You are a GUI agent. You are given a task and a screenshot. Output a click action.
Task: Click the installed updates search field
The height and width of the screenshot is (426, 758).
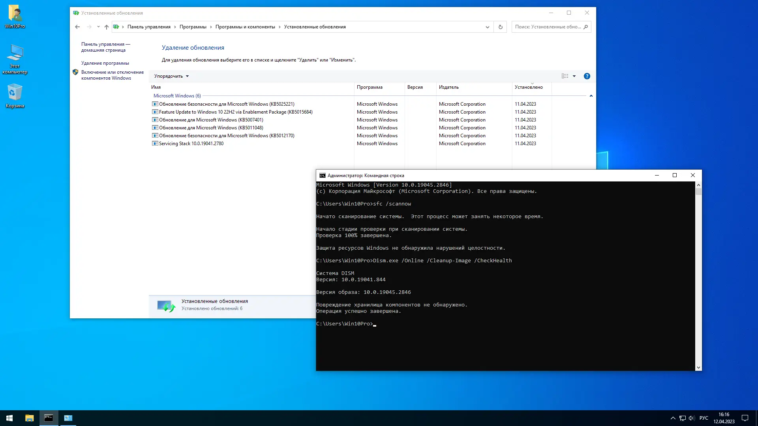547,27
